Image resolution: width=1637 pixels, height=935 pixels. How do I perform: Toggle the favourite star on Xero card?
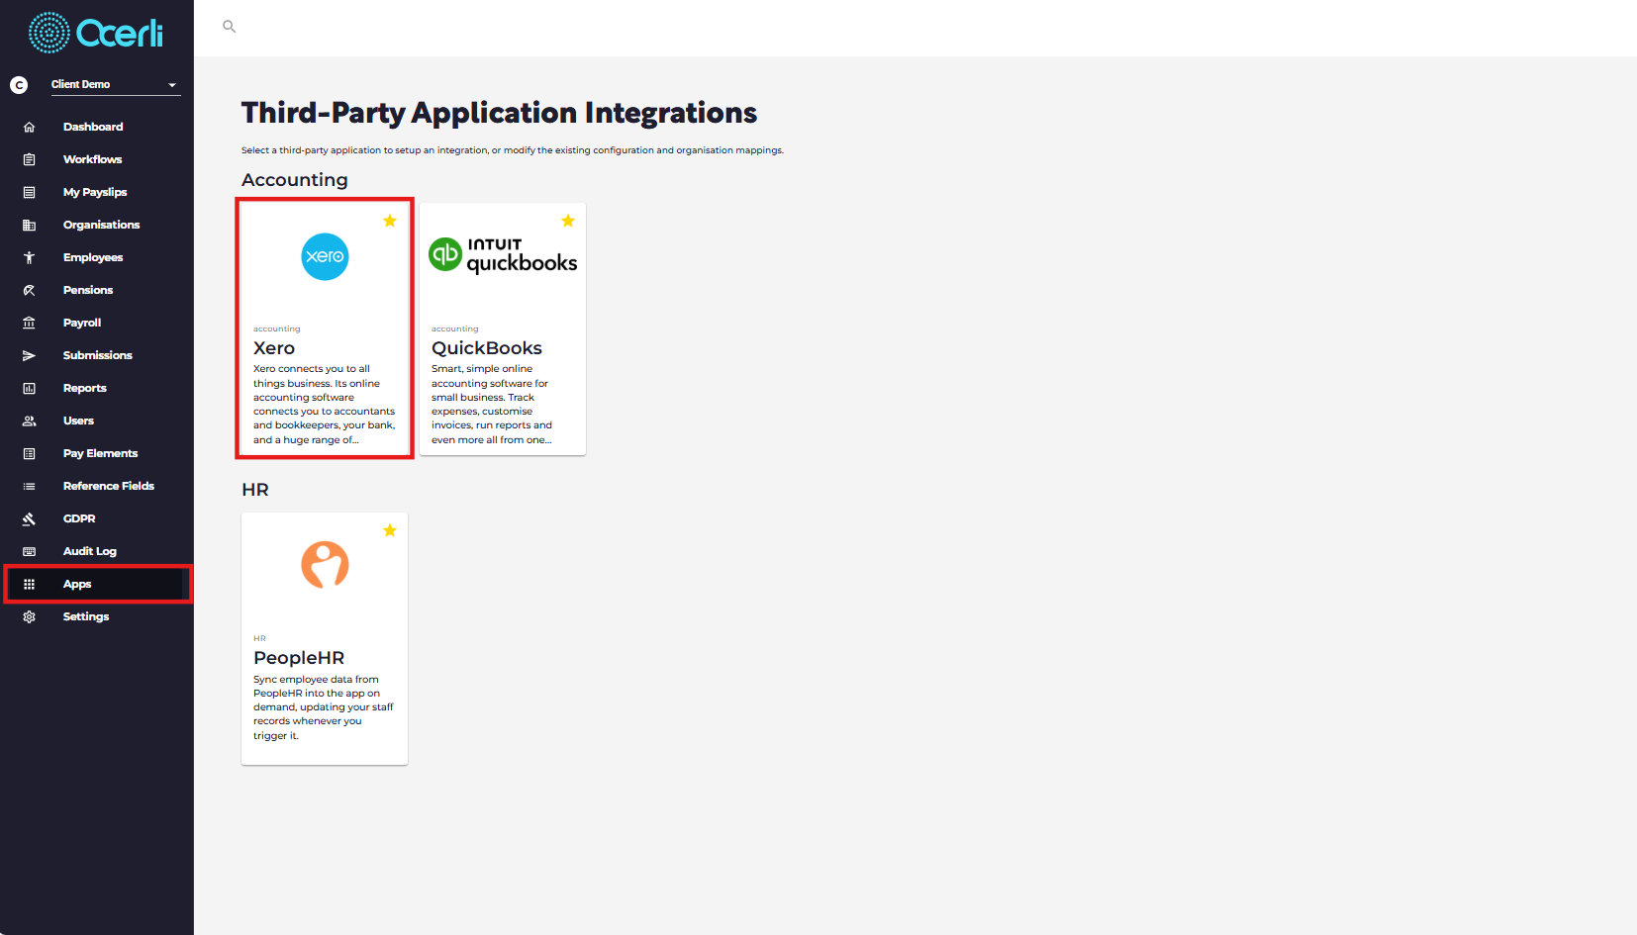390,221
